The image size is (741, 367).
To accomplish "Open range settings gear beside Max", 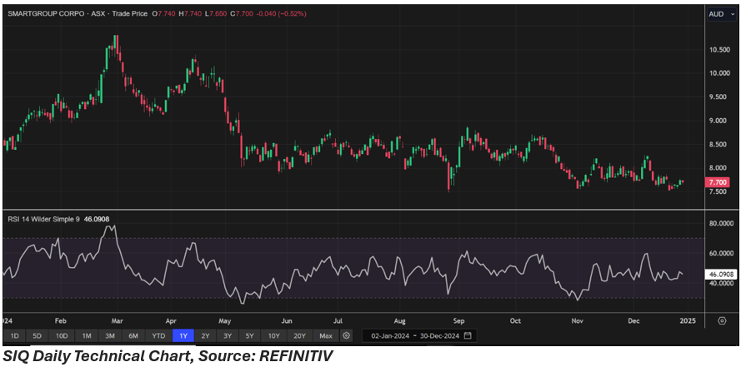I will pyautogui.click(x=347, y=336).
